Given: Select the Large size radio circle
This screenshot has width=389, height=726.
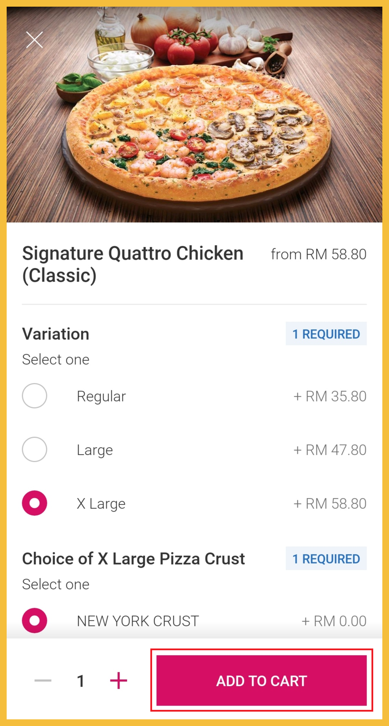Looking at the screenshot, I should point(34,449).
